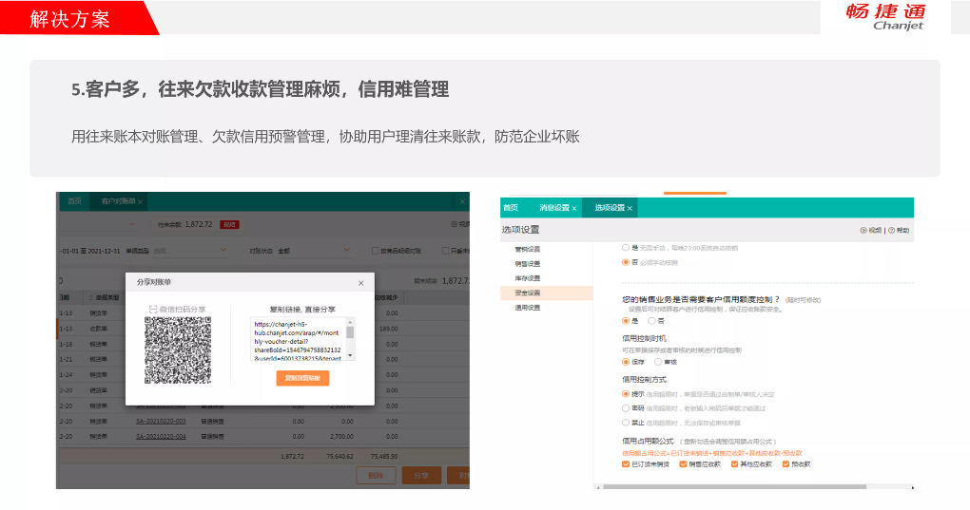This screenshot has width=970, height=510.
Task: Uncheck 销售应收款 checkbox
Action: (x=683, y=464)
